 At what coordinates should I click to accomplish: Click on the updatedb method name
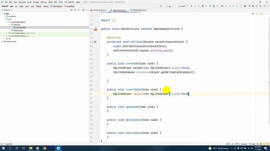[x=132, y=107]
